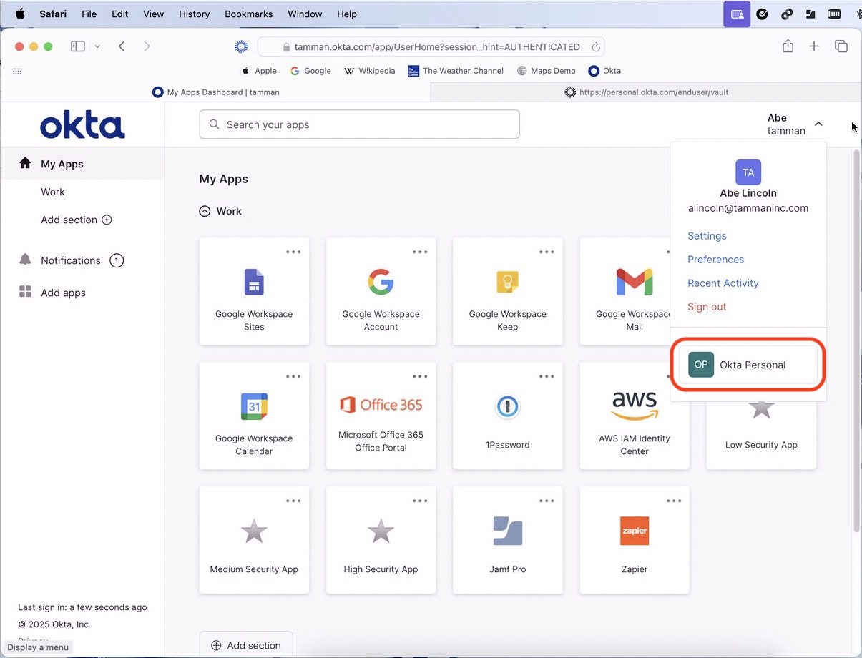This screenshot has width=862, height=658.
Task: Toggle the Safari sidebar
Action: (x=78, y=46)
